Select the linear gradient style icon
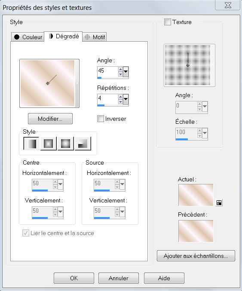242x291 pixels. click(31, 144)
